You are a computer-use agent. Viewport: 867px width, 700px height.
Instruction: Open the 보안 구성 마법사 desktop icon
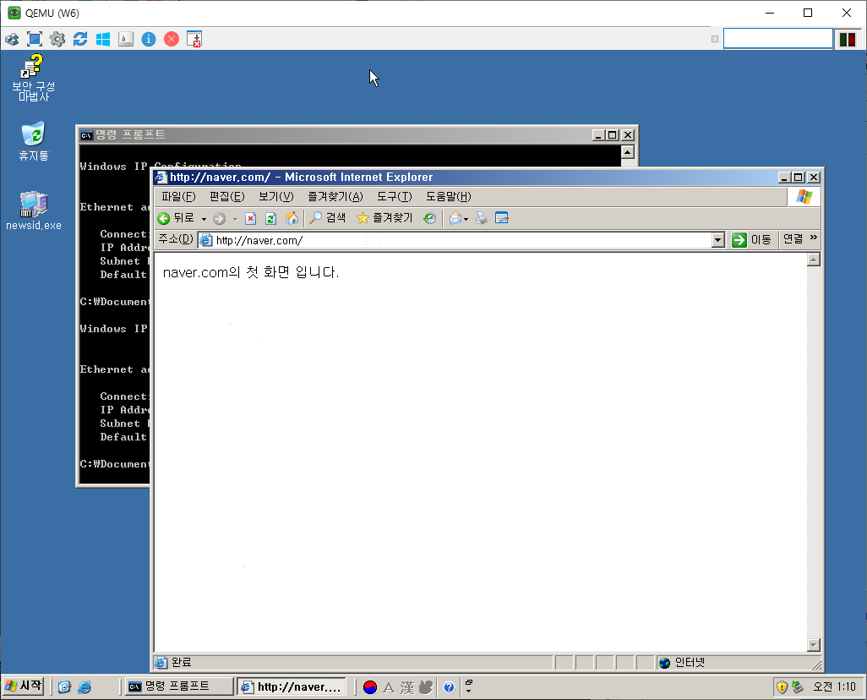33,78
